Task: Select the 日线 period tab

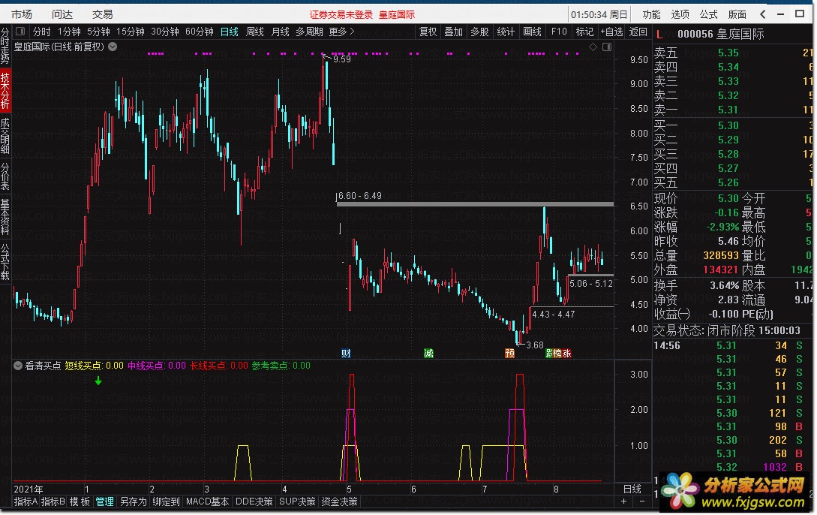Action: [230, 32]
